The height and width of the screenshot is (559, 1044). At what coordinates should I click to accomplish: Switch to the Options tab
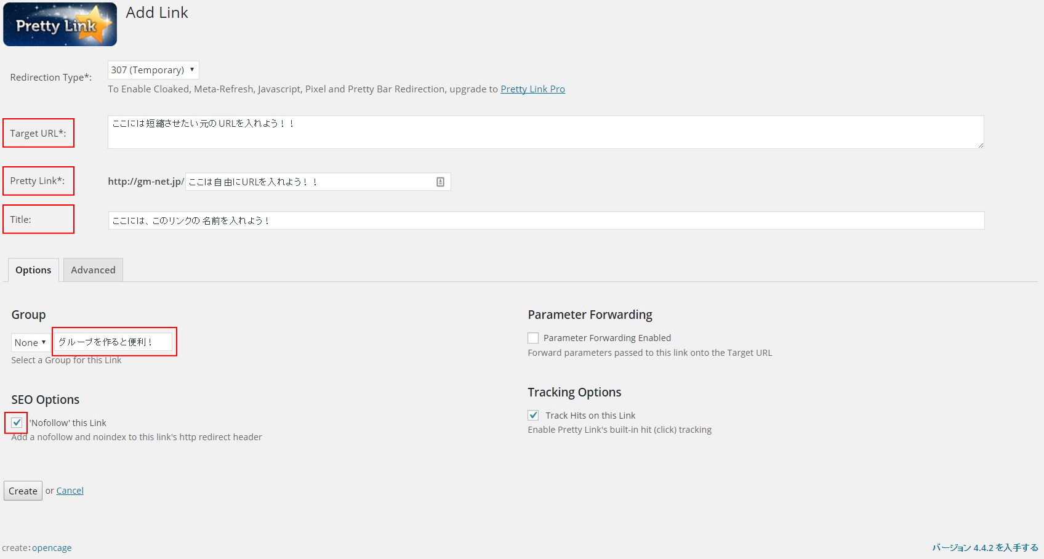pyautogui.click(x=33, y=270)
